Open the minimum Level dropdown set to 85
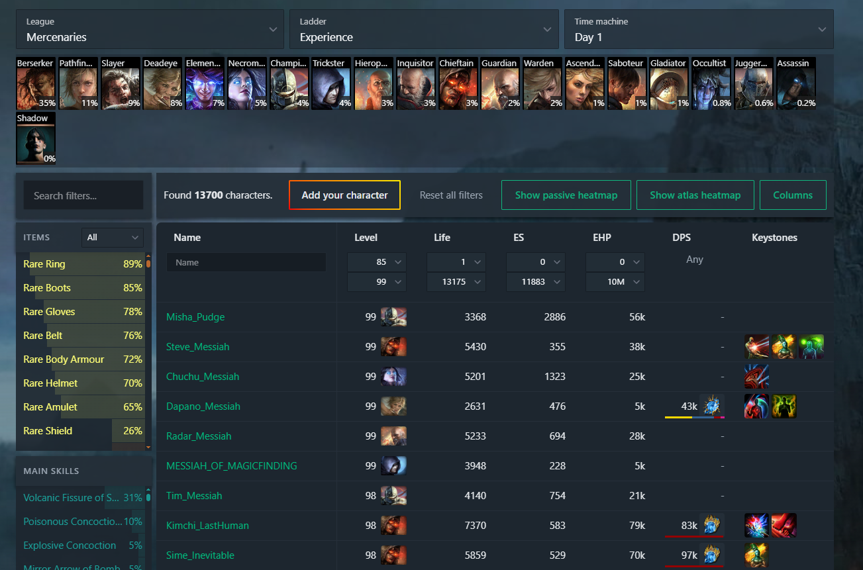 pos(378,262)
